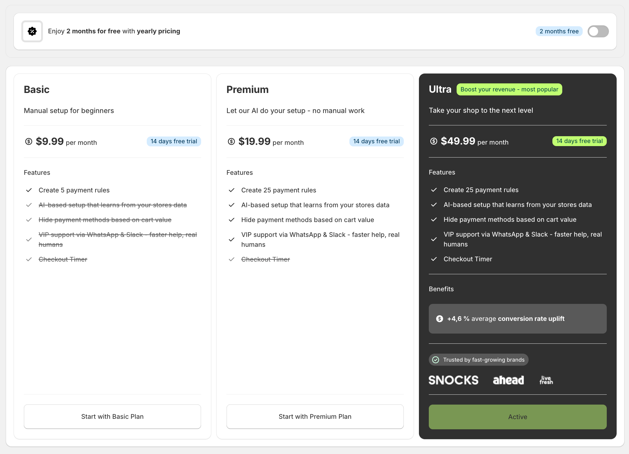
Task: Click the discount badge icon in banner
Action: 32,31
